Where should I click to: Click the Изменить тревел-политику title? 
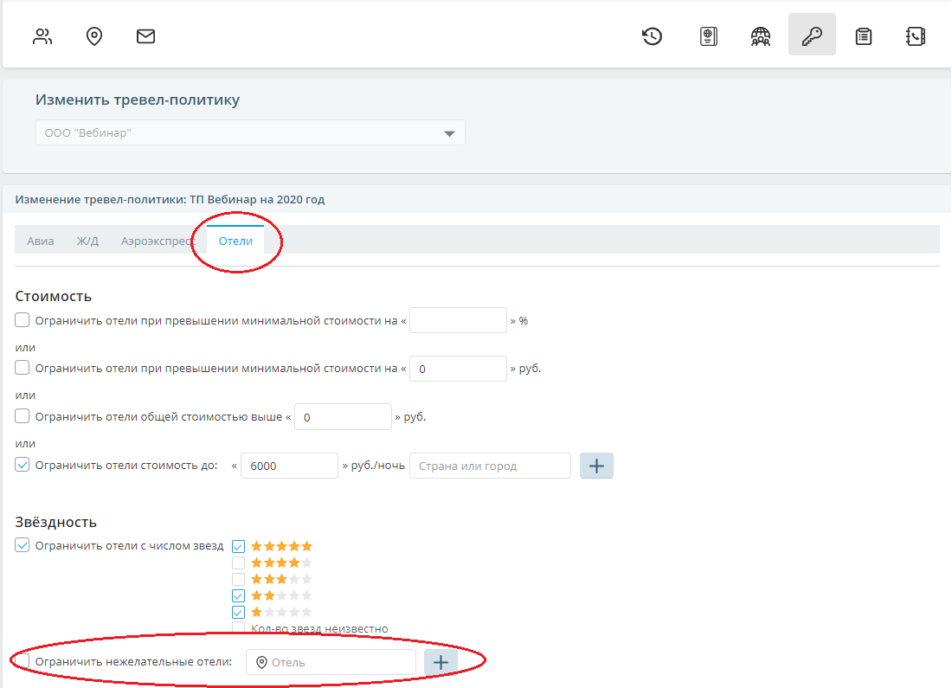pos(138,100)
